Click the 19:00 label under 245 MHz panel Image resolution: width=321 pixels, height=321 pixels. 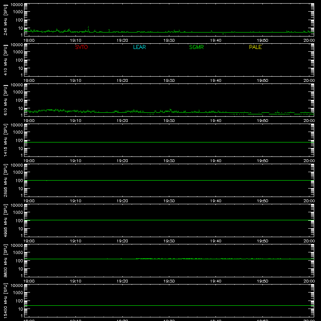pyautogui.click(x=29, y=41)
